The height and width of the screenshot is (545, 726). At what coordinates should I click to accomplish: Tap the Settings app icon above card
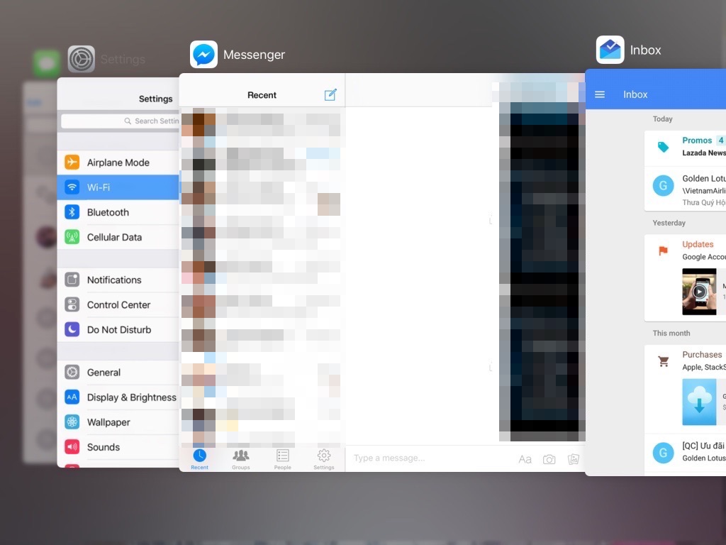click(x=82, y=60)
